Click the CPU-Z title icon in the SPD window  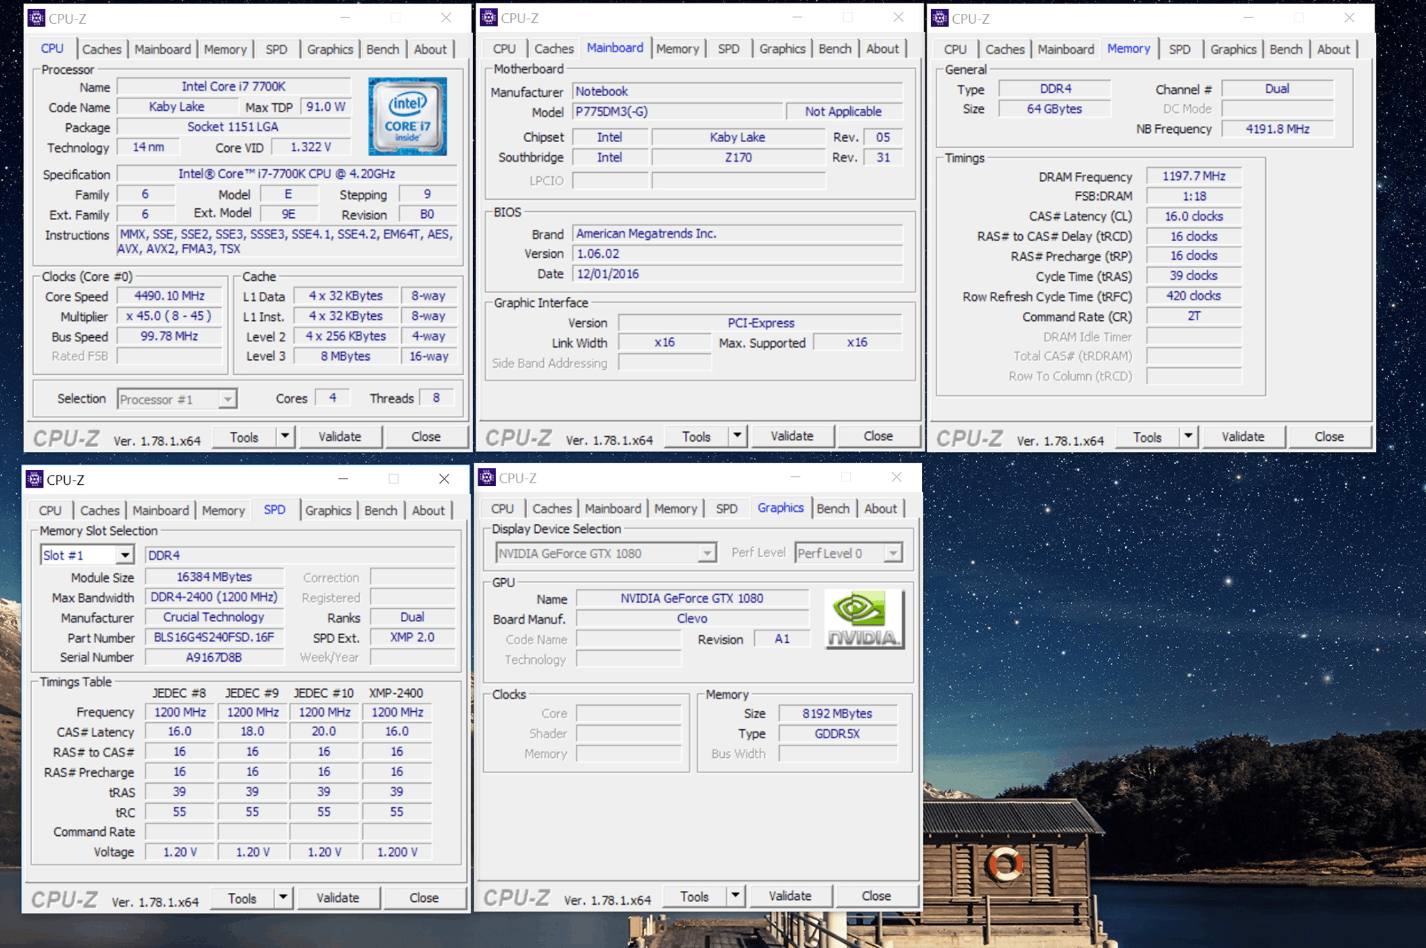[34, 479]
